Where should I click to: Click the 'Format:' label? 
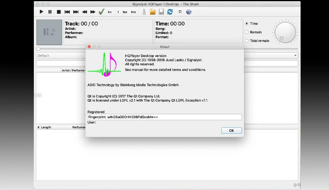point(162,37)
